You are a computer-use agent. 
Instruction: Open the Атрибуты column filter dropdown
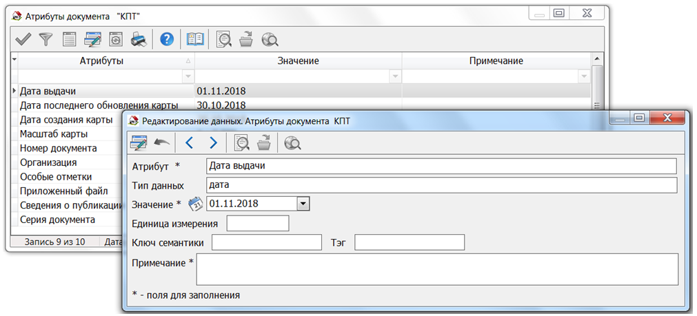pos(188,76)
